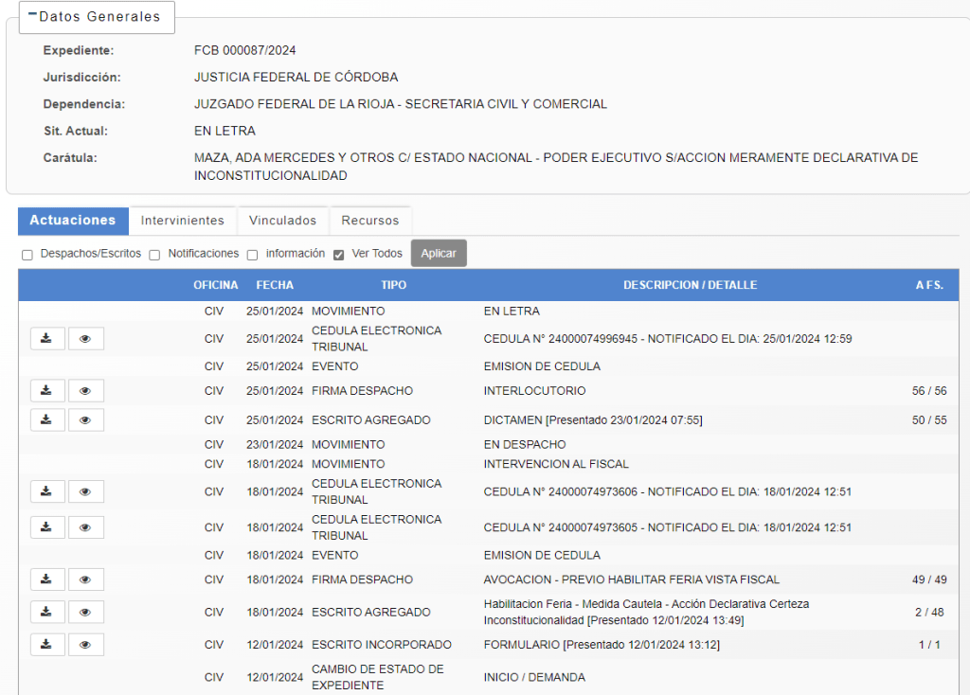970x695 pixels.
Task: Click EN DESPACHO movement description
Action: tap(525, 445)
